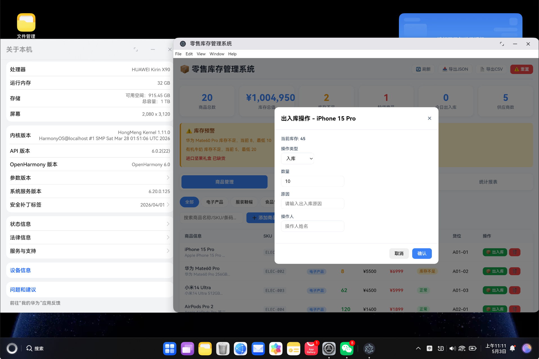Screen dimensions: 539x359
Task: Switch to the 商品管理 tab
Action: pos(224,182)
